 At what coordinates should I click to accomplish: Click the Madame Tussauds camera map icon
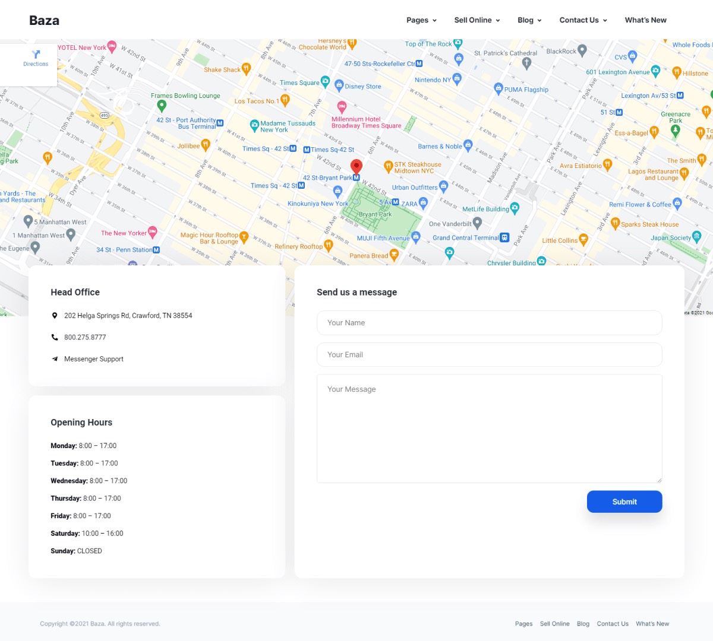coord(254,125)
